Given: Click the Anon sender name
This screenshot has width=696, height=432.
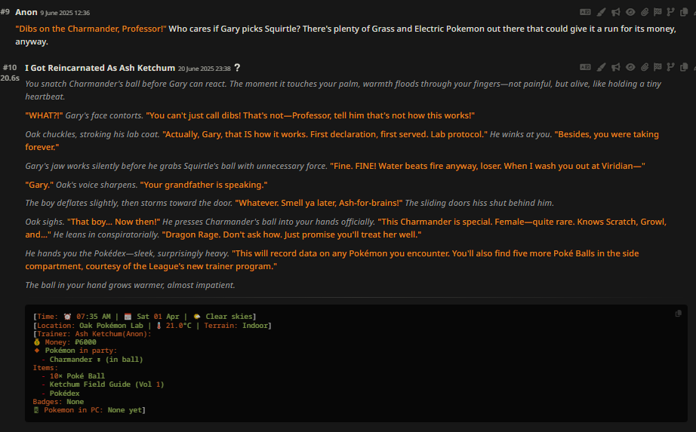Looking at the screenshot, I should pos(26,12).
